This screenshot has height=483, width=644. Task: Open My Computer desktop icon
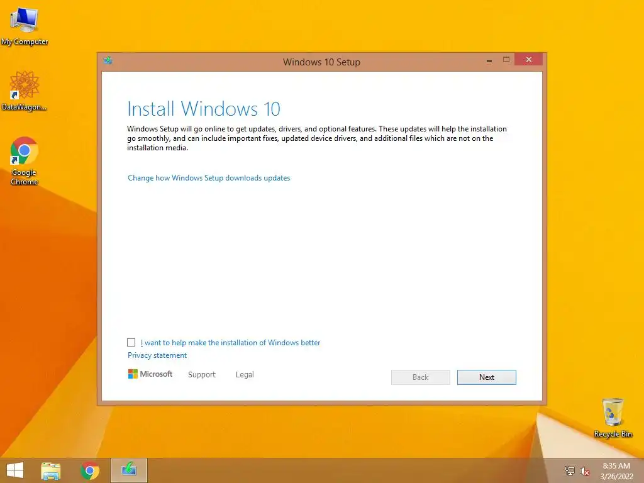(25, 26)
